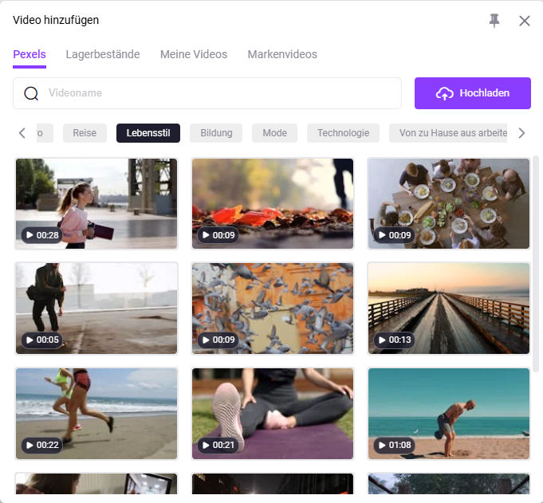This screenshot has height=503, width=543.
Task: Open the Lagerbestände tab
Action: pyautogui.click(x=103, y=54)
